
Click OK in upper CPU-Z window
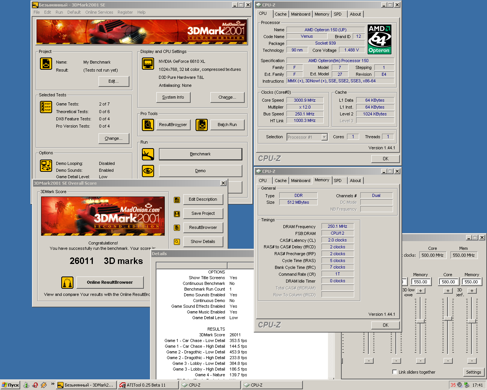[x=386, y=159]
